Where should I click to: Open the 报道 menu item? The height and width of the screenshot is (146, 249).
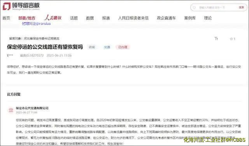[106, 18]
